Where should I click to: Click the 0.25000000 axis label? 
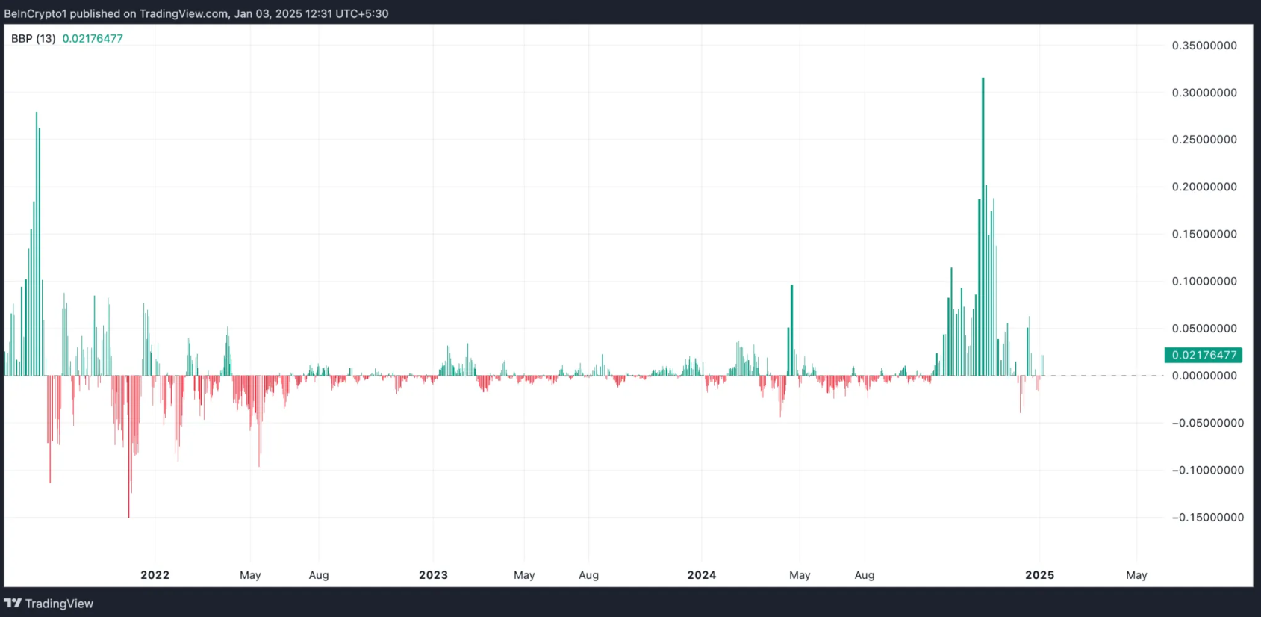click(1204, 140)
